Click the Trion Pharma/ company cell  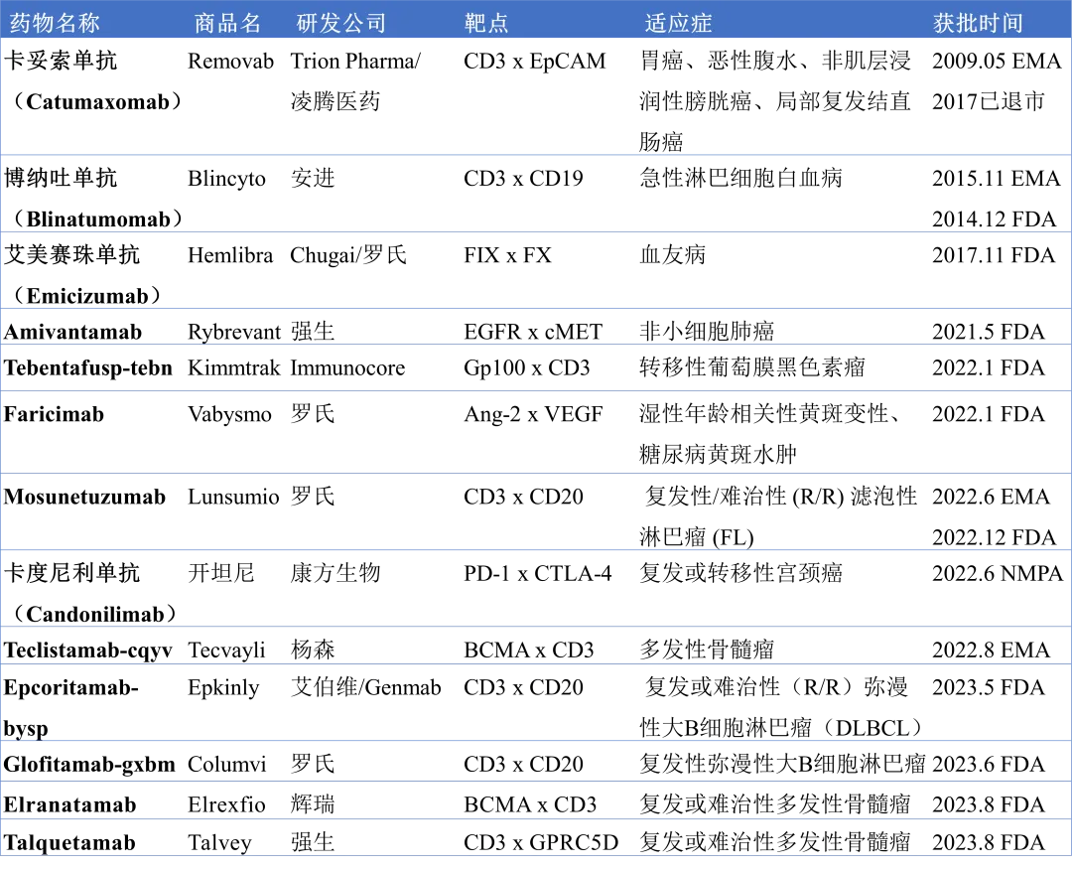pyautogui.click(x=355, y=61)
